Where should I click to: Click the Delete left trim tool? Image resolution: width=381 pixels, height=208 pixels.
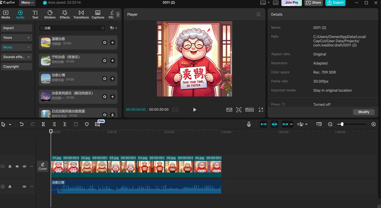point(54,124)
